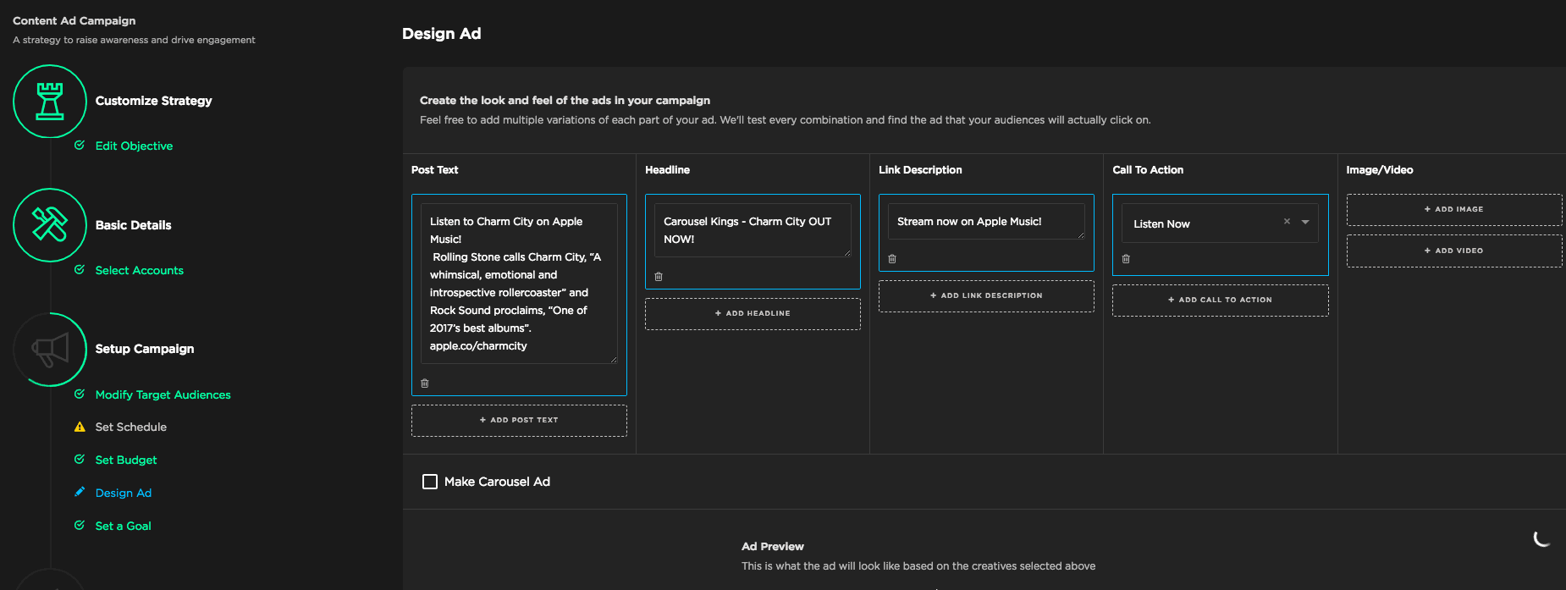The image size is (1566, 590).
Task: Click the Link Description column header
Action: [920, 170]
